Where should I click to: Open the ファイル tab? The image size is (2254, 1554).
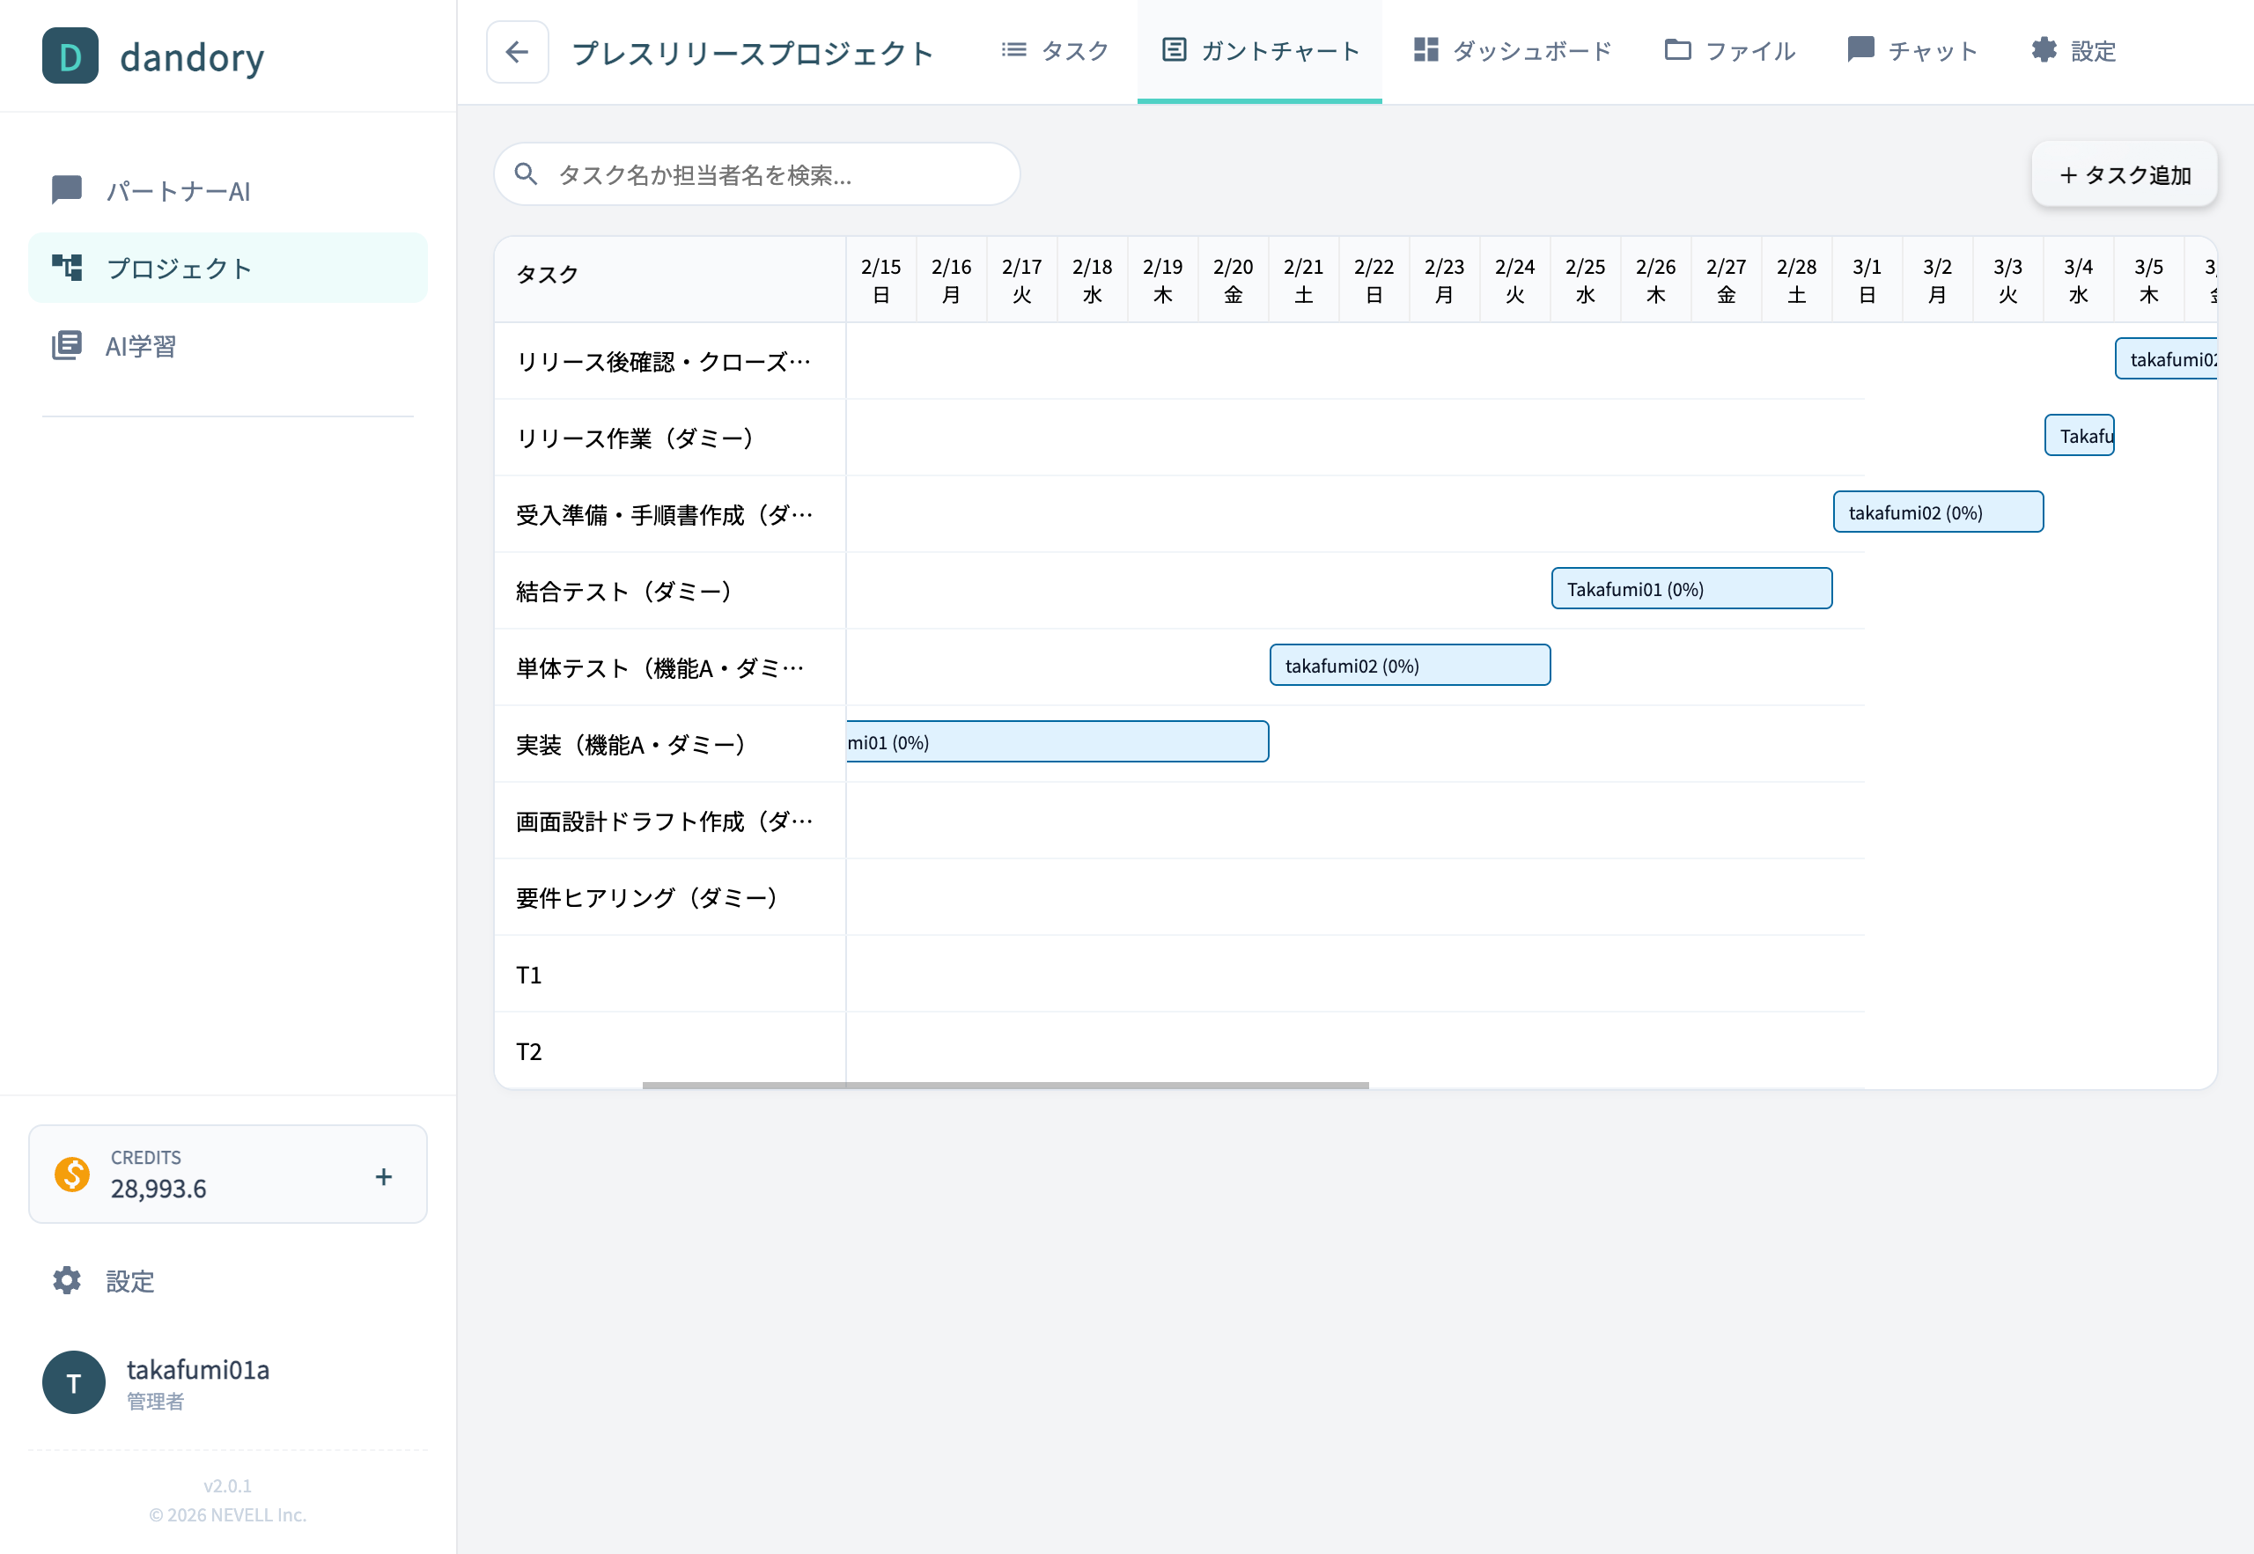coord(1730,51)
